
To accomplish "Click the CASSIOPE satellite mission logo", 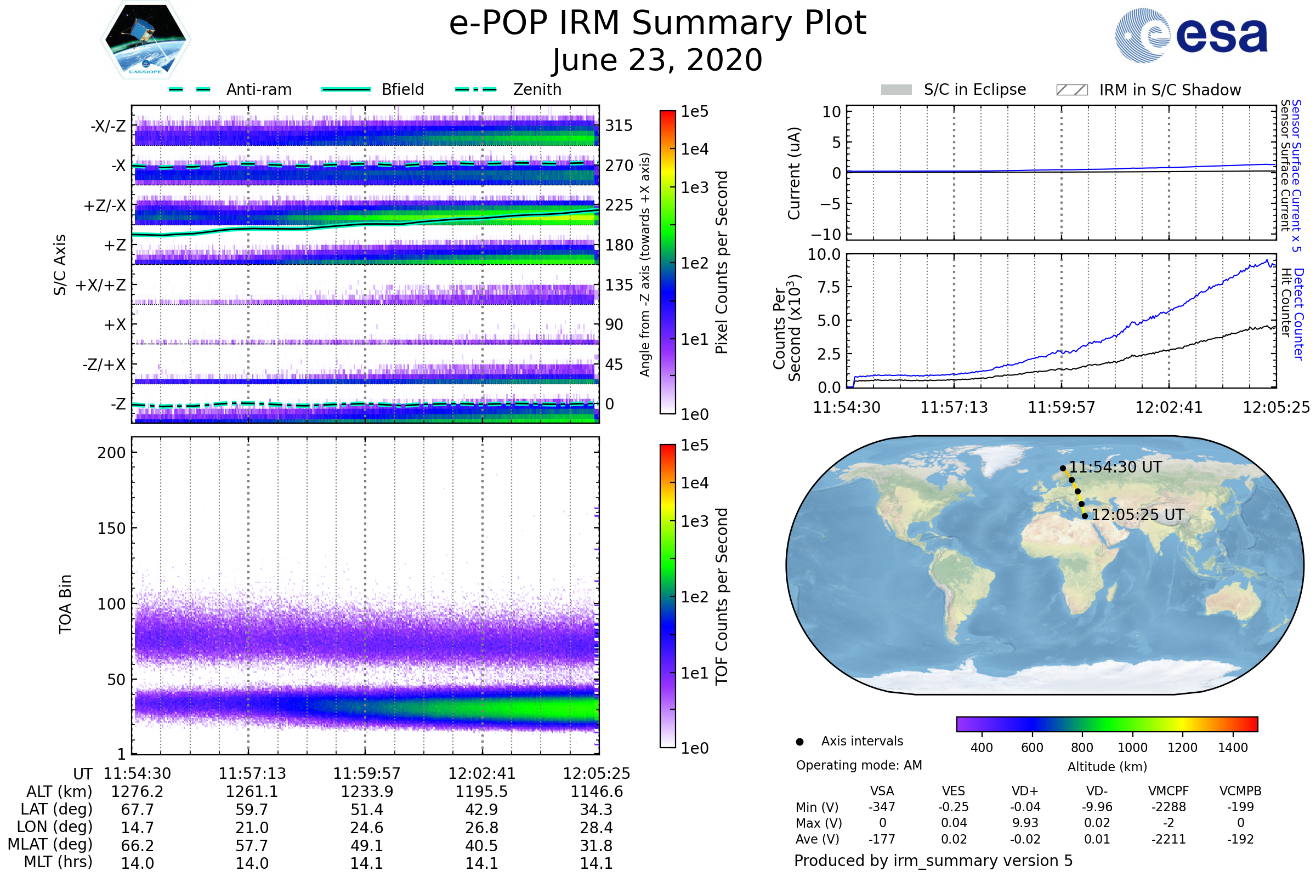I will (145, 40).
